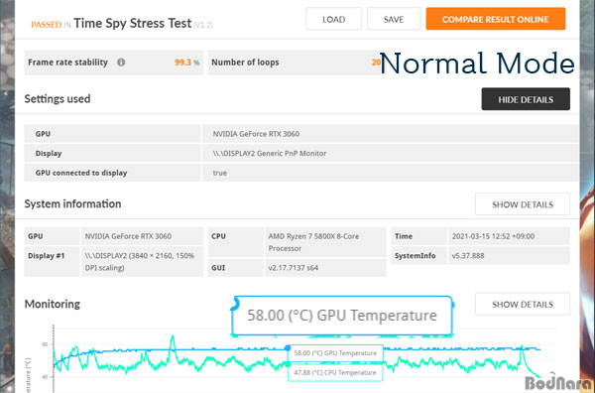The height and width of the screenshot is (393, 595).
Task: Click the 58.00 GPU Temperature tooltip label
Action: coord(335,353)
